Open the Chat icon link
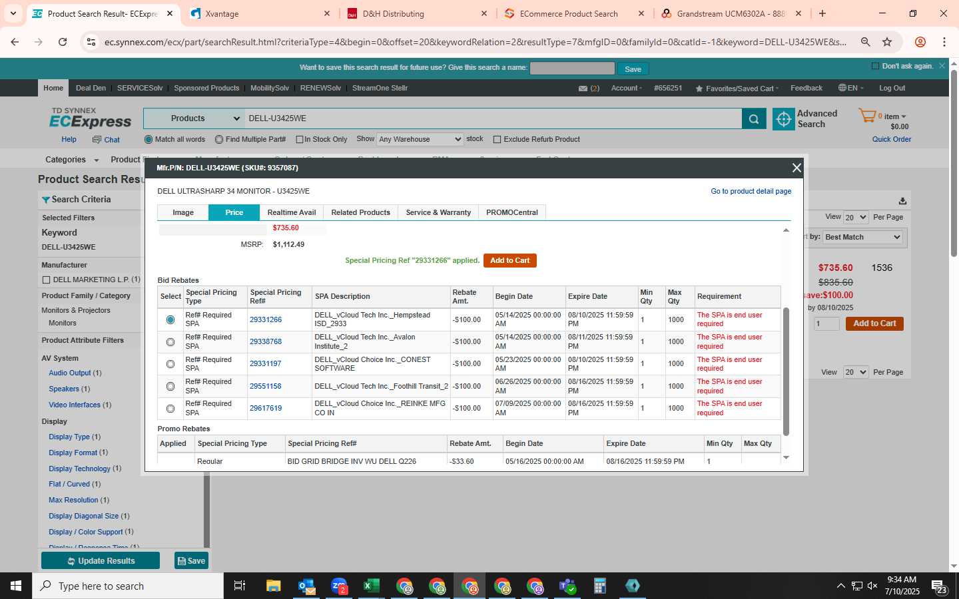Viewport: 959px width, 599px height. pyautogui.click(x=106, y=140)
